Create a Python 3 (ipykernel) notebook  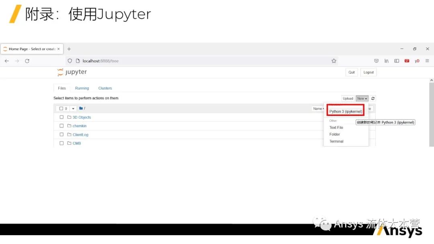[x=346, y=111]
